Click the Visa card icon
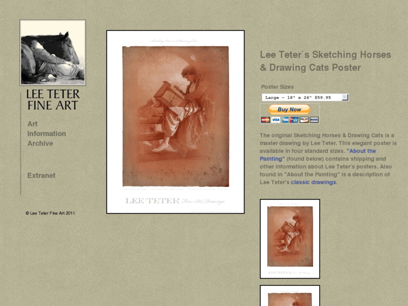 pos(276,120)
